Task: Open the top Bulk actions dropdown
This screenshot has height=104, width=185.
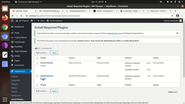Action: pyautogui.click(x=42, y=53)
